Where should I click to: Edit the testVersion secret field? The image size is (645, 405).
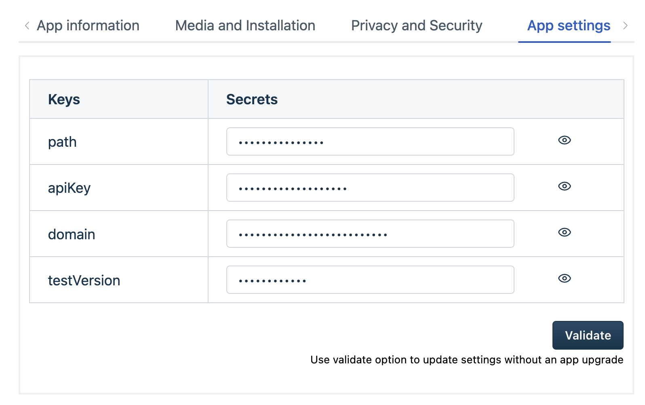pos(370,280)
